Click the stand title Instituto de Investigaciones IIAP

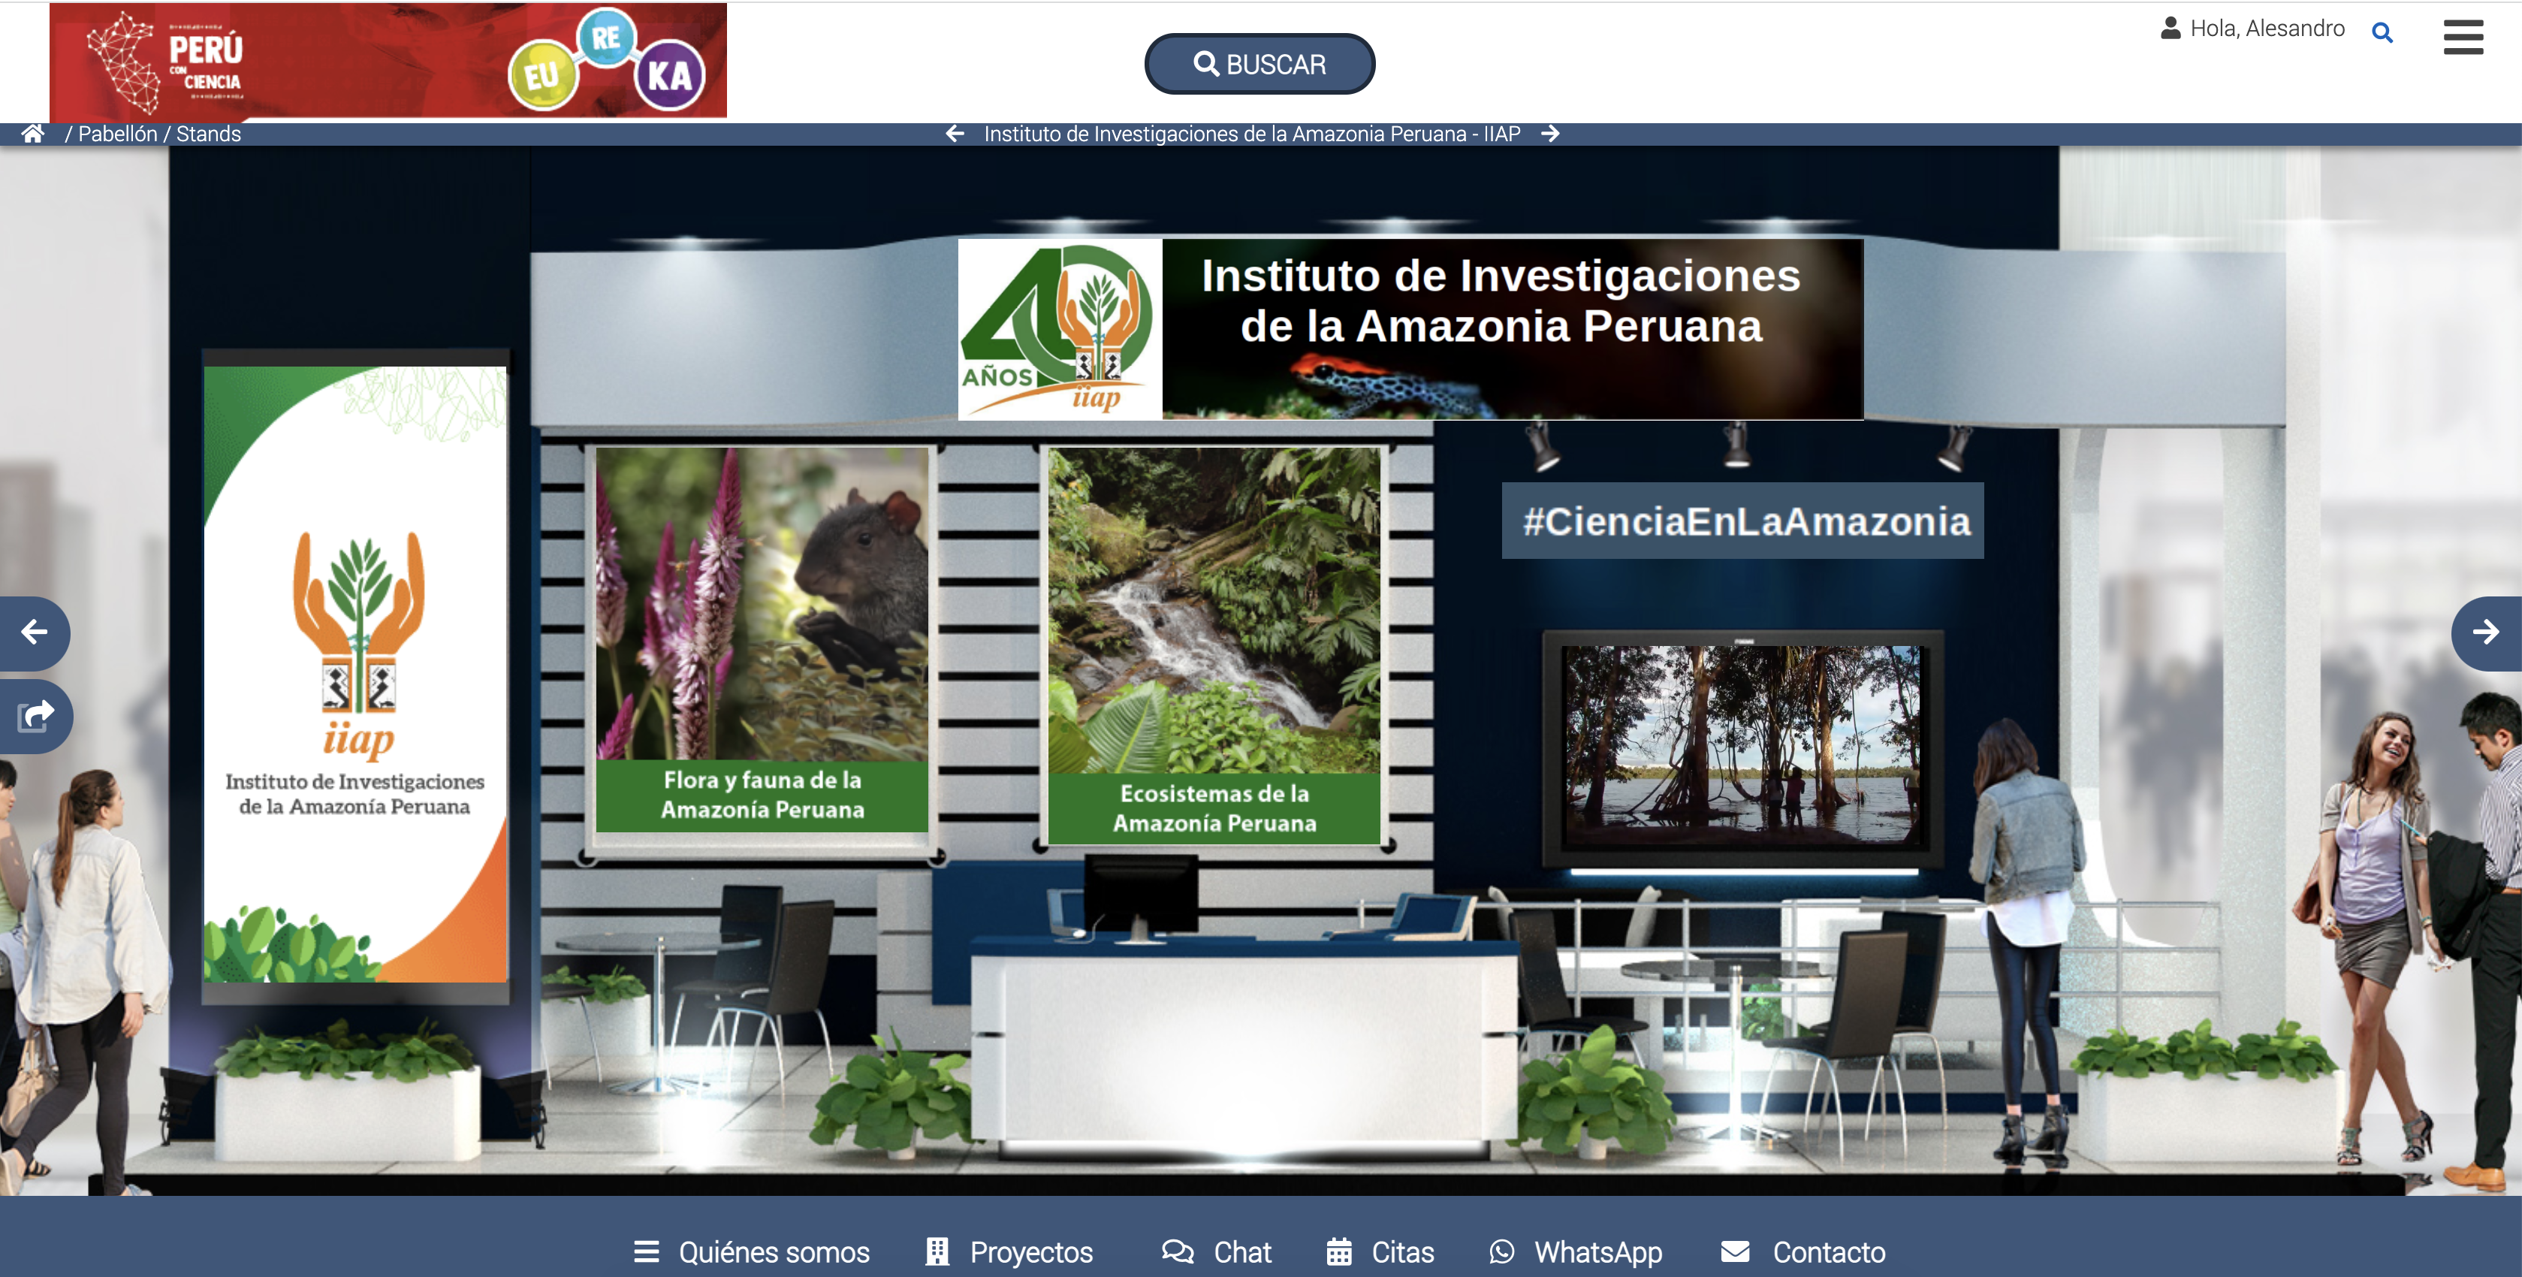click(1252, 133)
